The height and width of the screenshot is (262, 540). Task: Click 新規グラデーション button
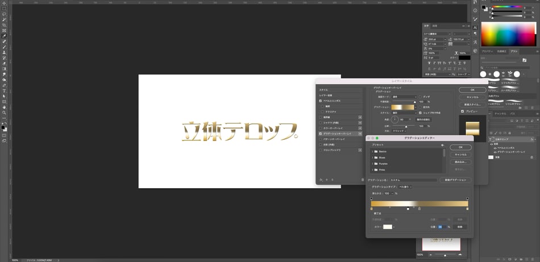[x=456, y=180]
